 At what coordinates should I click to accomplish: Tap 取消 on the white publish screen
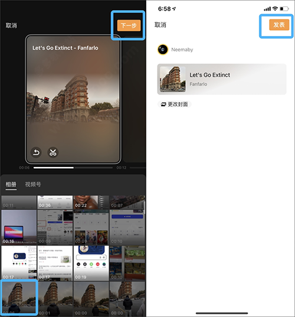(x=160, y=25)
